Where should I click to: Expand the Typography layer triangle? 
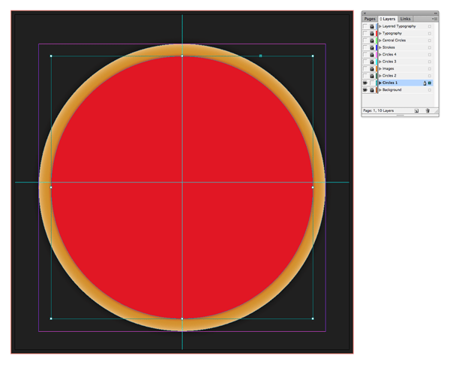tap(380, 34)
